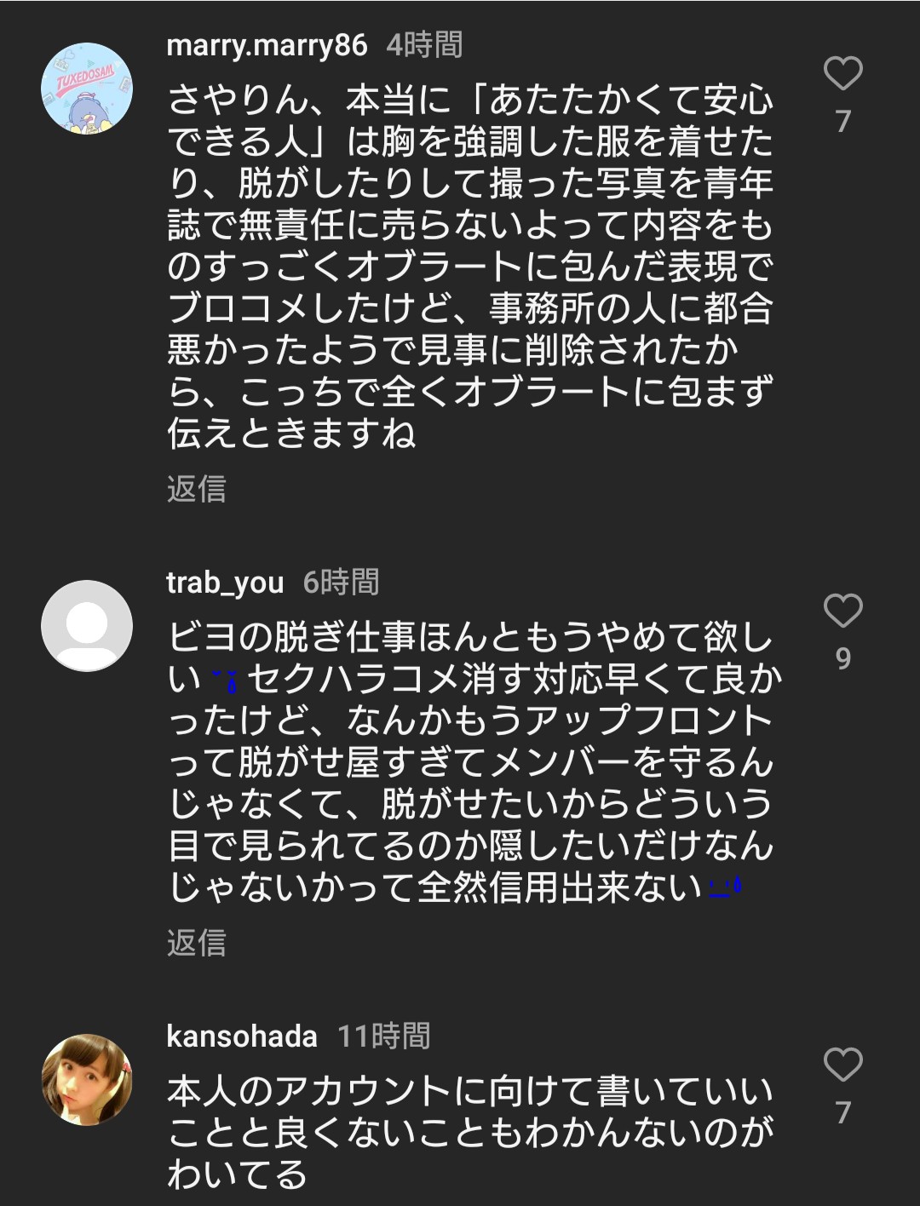Reply (返信) to marry.marry86's comment

click(197, 489)
